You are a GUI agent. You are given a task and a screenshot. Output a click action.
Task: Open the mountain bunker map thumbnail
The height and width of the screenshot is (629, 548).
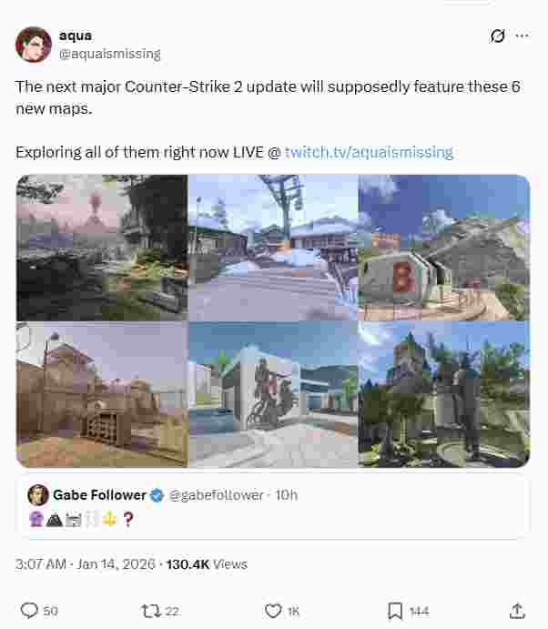click(x=443, y=247)
